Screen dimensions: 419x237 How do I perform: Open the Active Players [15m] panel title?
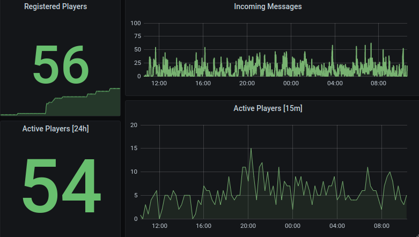(268, 108)
